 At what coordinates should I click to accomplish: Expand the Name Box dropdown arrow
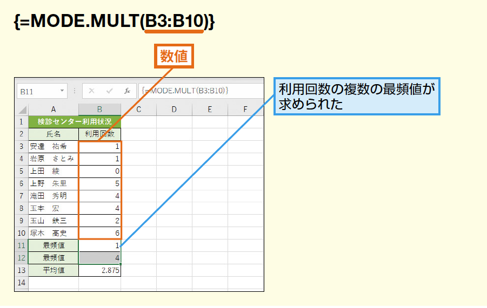(x=62, y=91)
